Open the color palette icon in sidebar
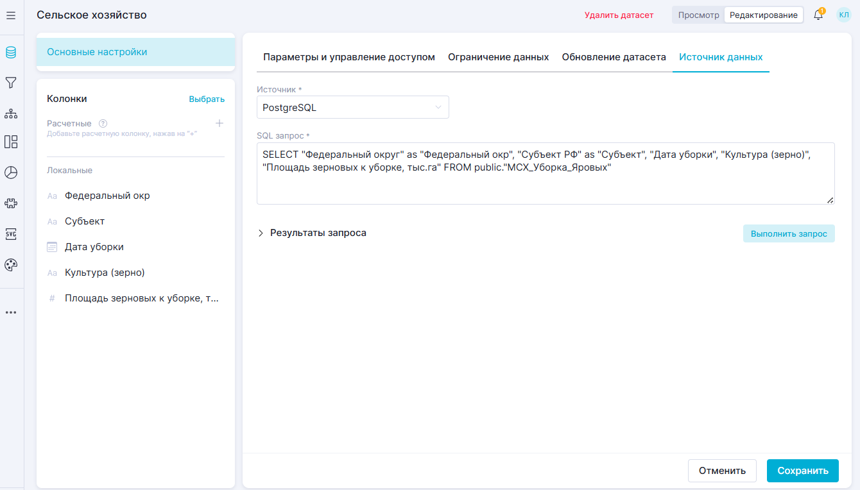 point(11,265)
